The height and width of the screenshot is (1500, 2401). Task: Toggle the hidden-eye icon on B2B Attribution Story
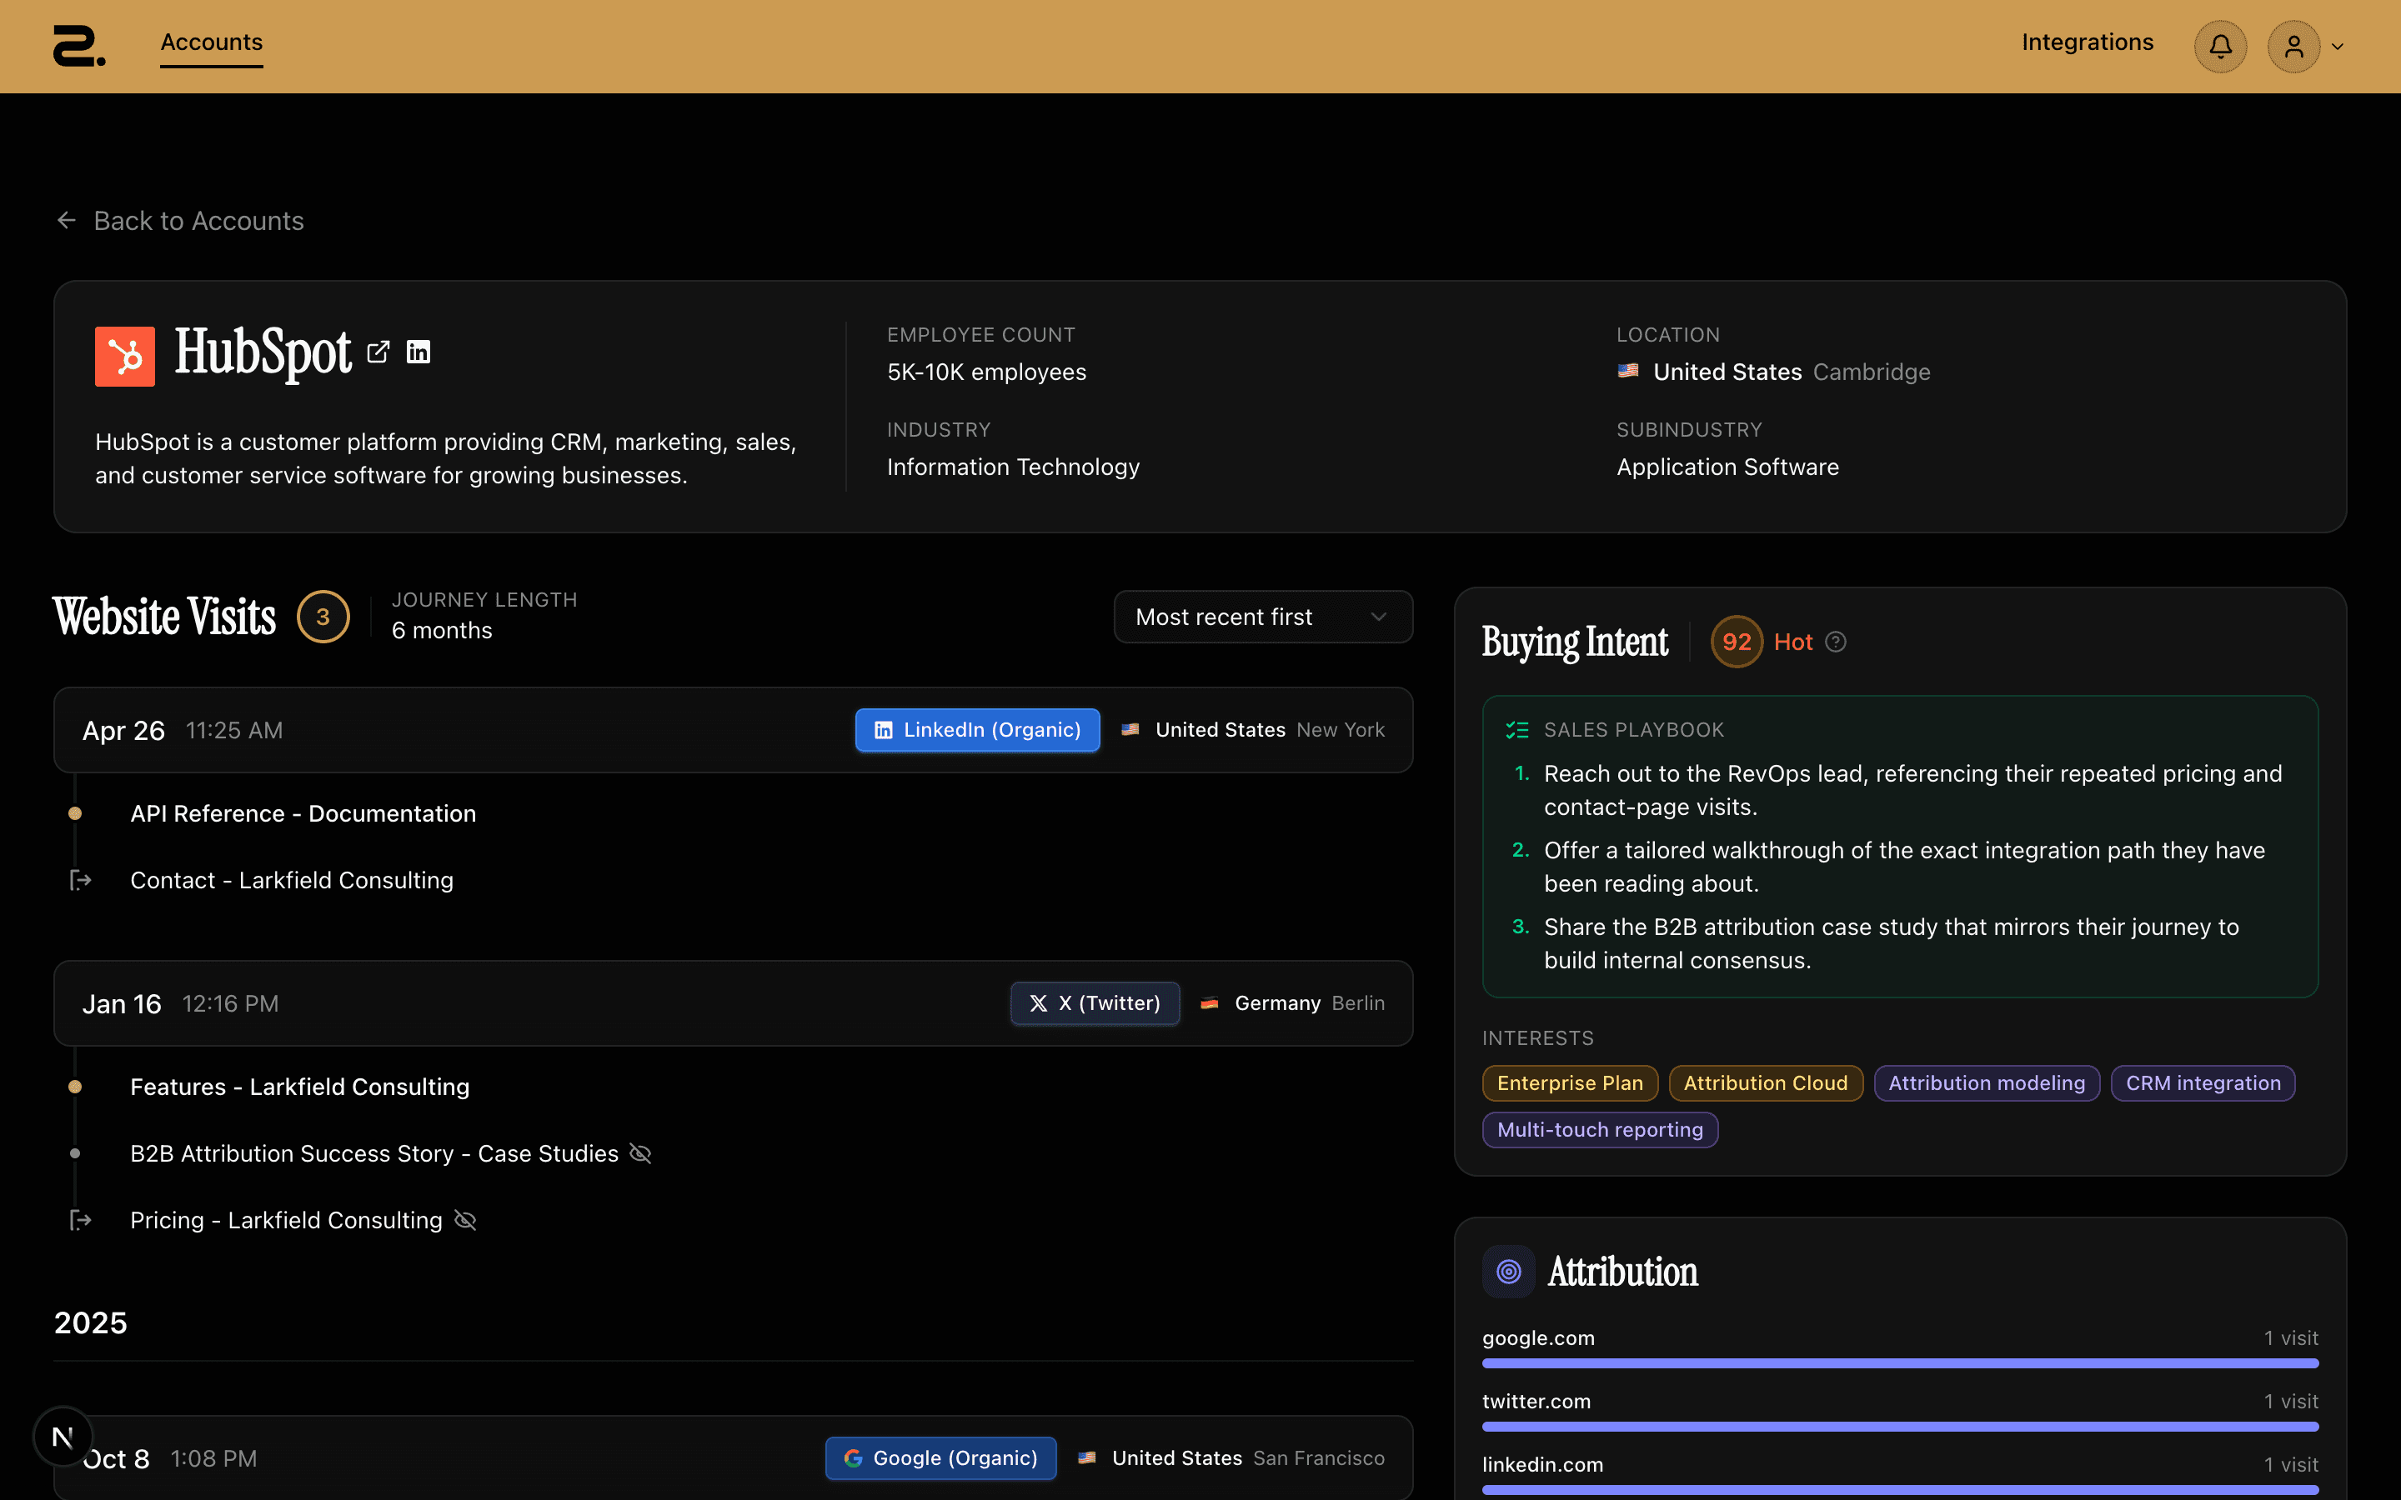click(x=641, y=1152)
